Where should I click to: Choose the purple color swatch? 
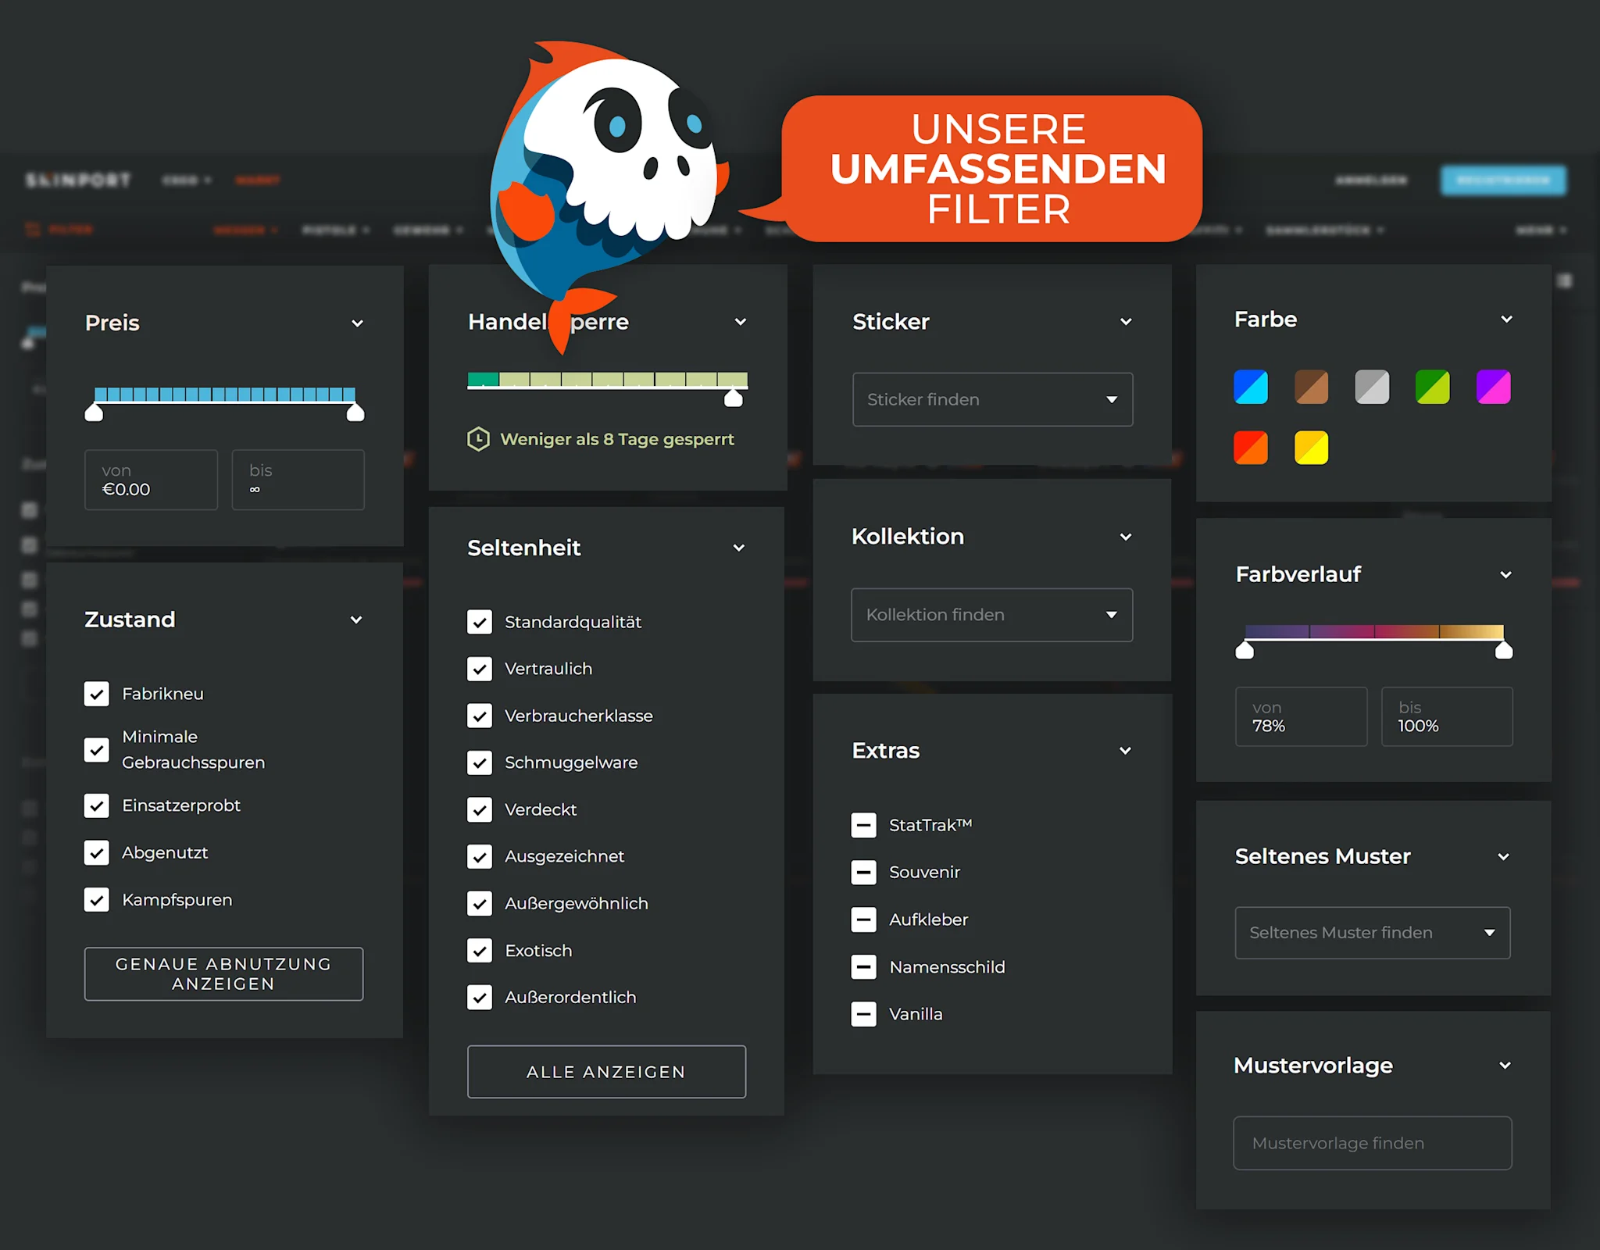1493,387
